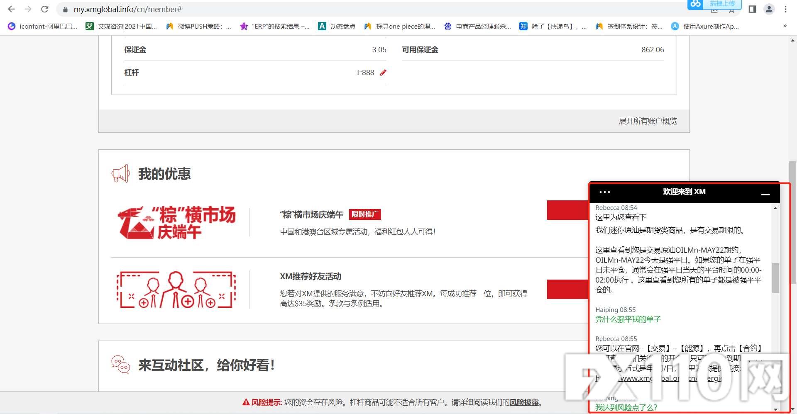The width and height of the screenshot is (797, 414).
Task: Click the 可用保证金 value 862.06
Action: tap(653, 50)
